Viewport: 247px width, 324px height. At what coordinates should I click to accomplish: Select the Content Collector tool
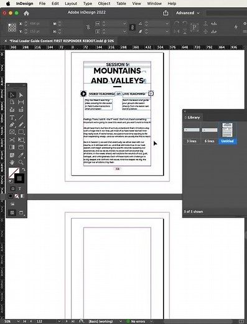click(x=12, y=109)
